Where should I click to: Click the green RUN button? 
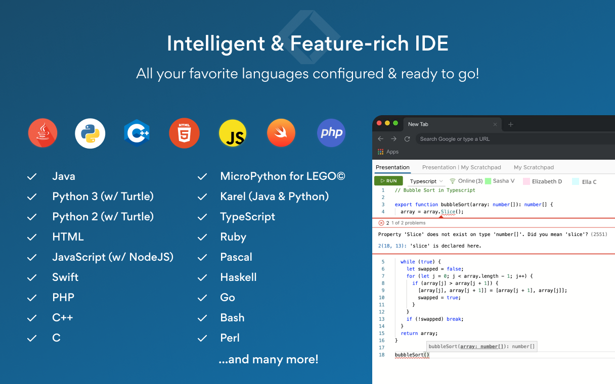(x=388, y=181)
